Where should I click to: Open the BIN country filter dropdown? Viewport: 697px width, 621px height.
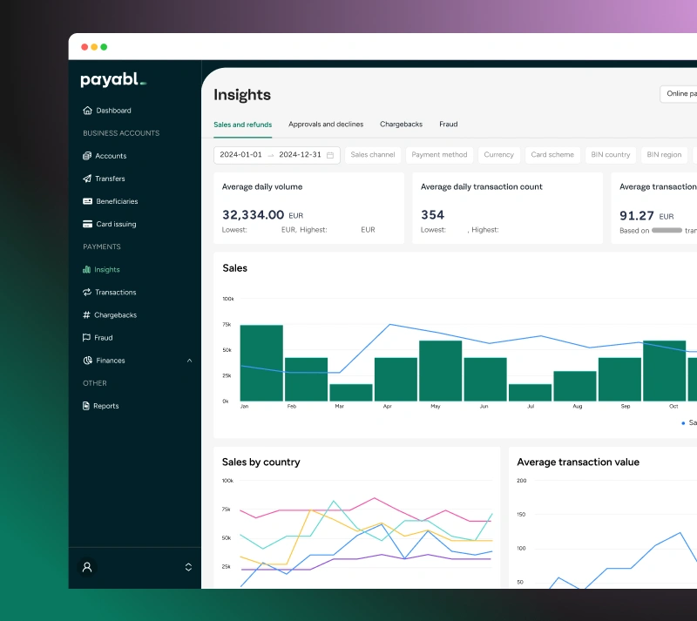click(x=610, y=155)
